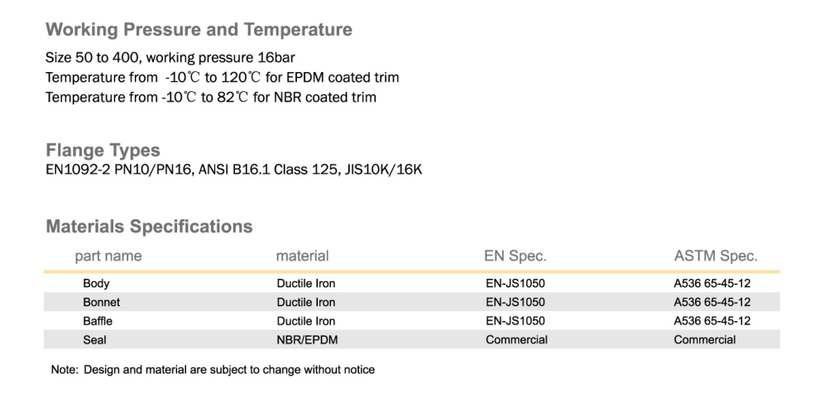Click the material column header
Viewport: 820px width, 412px height.
point(302,256)
